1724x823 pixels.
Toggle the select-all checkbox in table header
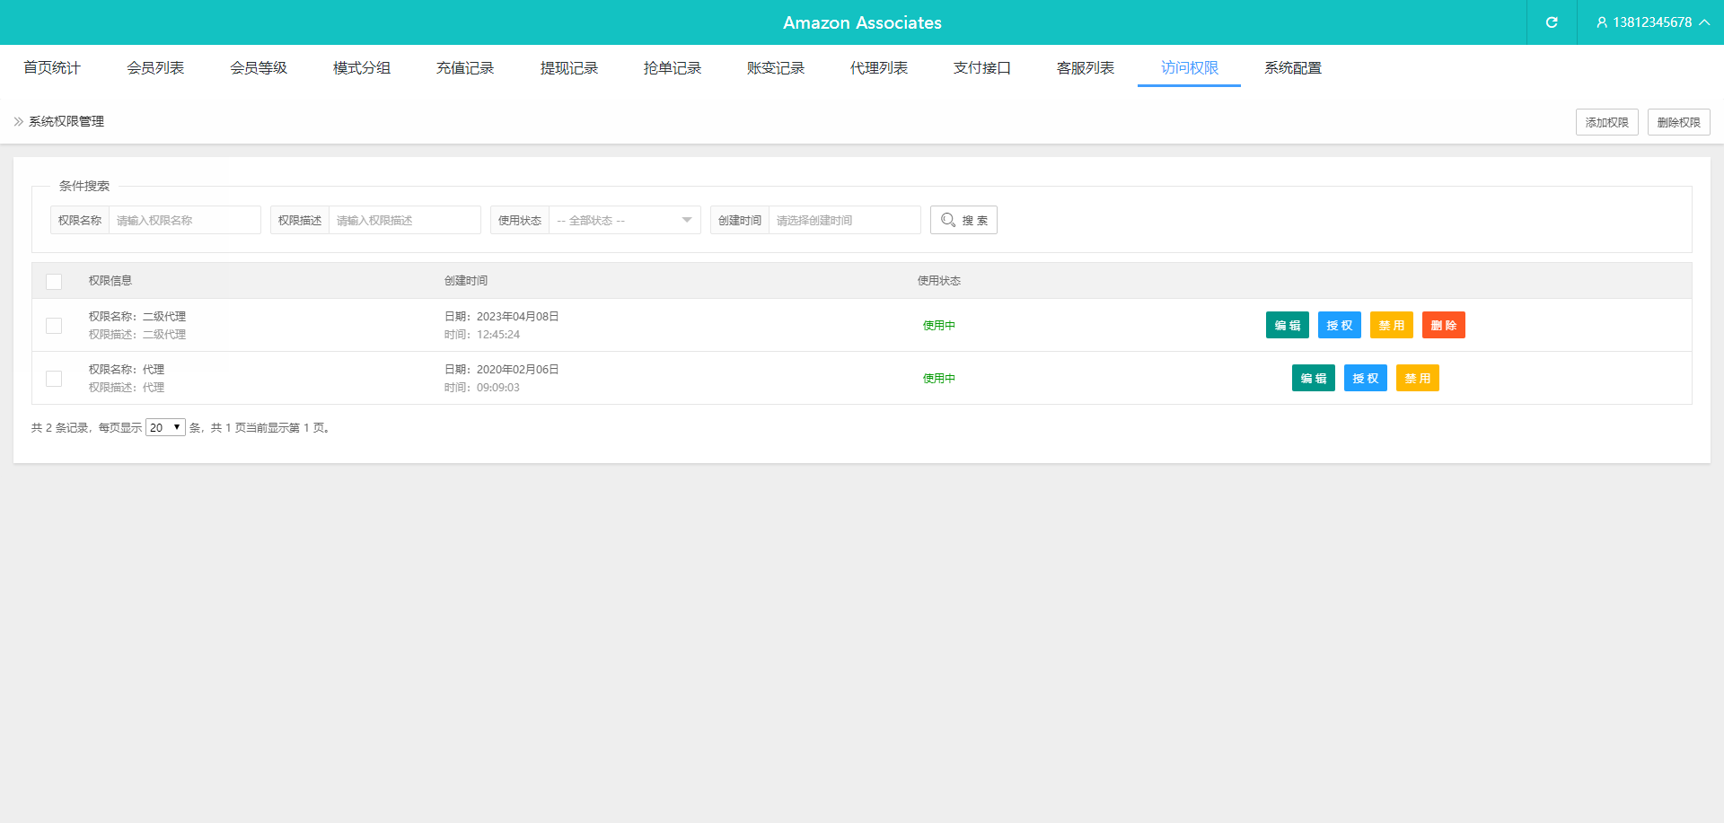coord(54,282)
